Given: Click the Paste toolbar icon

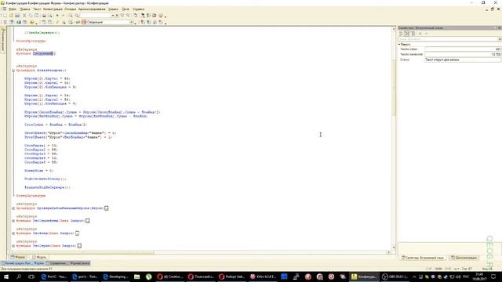Looking at the screenshot, I should click(37, 16).
